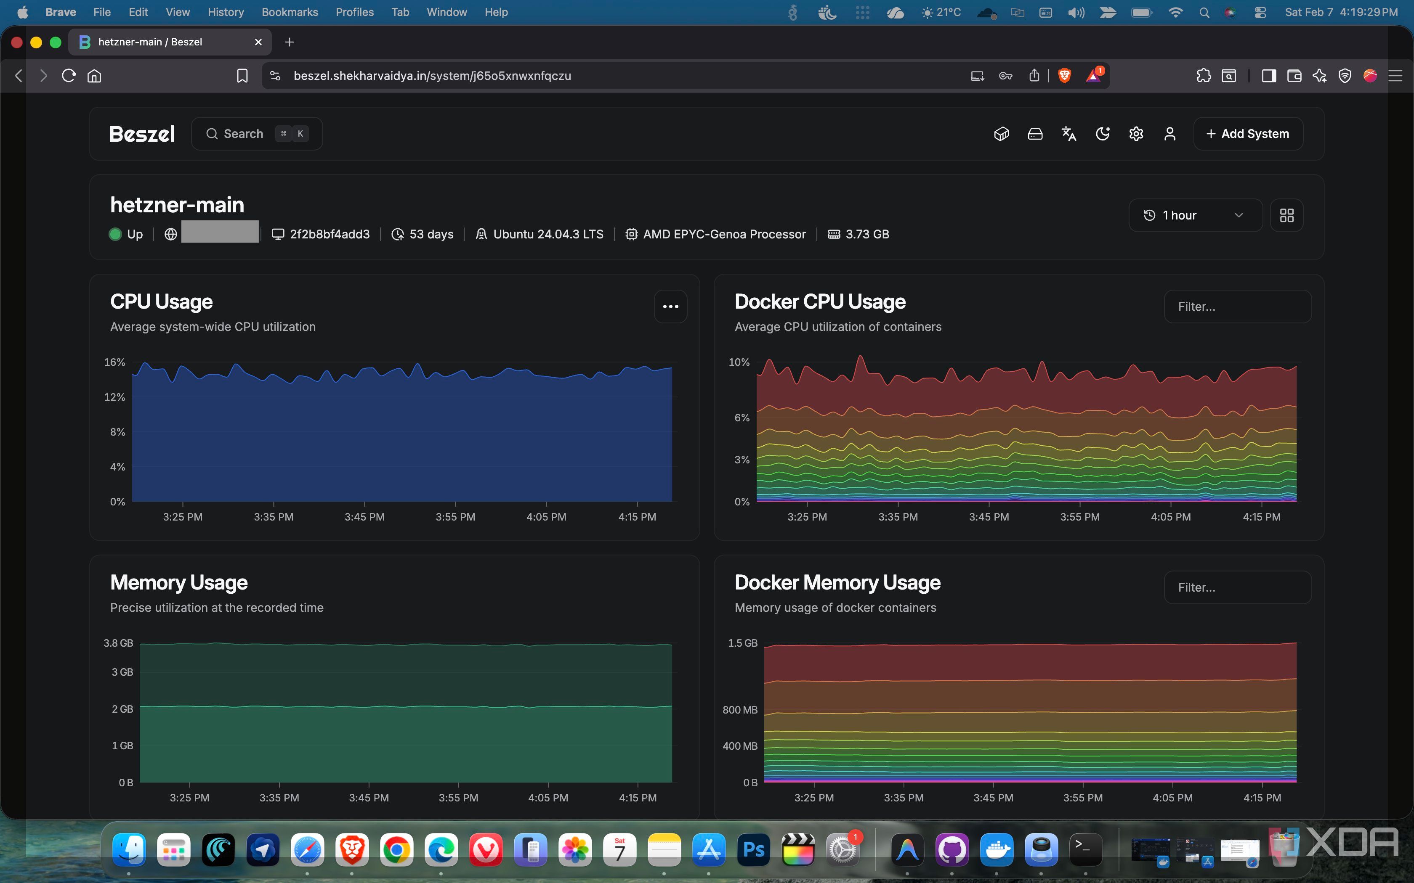The height and width of the screenshot is (883, 1414).
Task: Open the View menu
Action: [x=178, y=12]
